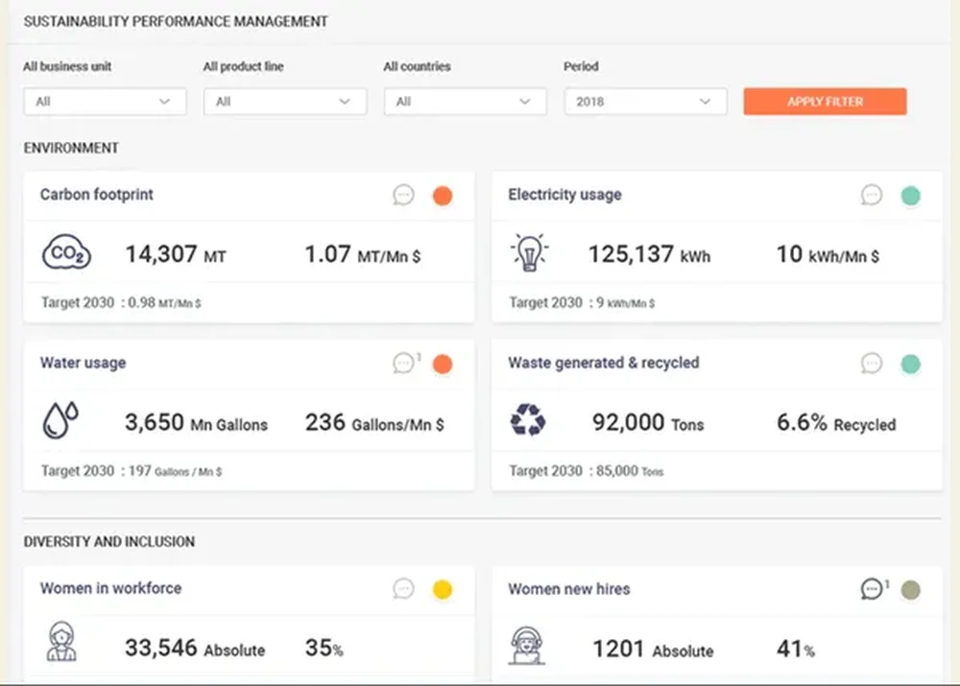Open the All countries dropdown
Screen dimensions: 960x686
coord(466,102)
